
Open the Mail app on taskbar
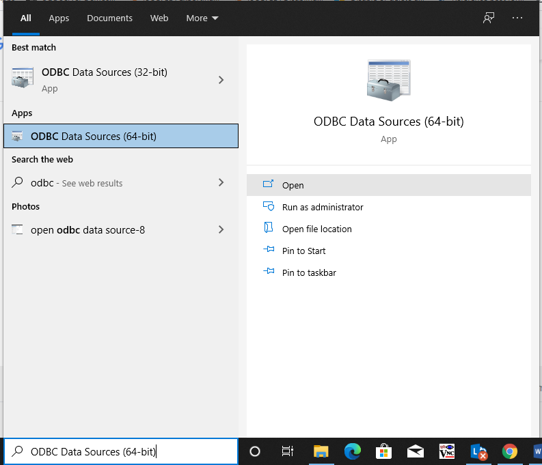pos(415,451)
